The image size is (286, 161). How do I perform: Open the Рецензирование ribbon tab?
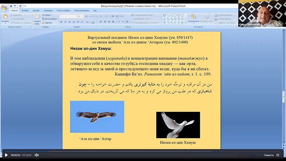(x=82, y=10)
